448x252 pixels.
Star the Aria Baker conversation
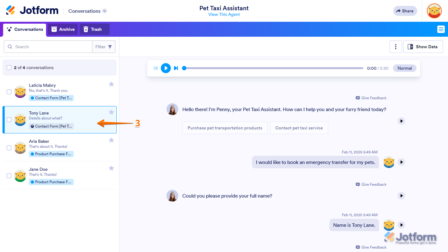click(x=111, y=140)
